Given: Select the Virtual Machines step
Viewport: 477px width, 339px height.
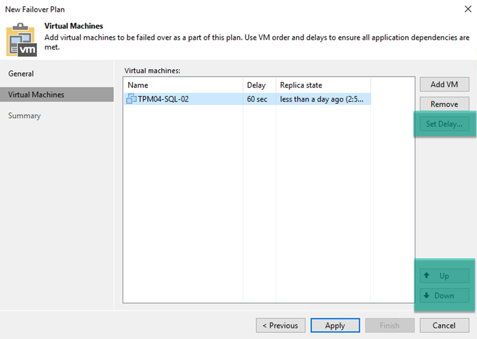Looking at the screenshot, I should click(x=57, y=94).
